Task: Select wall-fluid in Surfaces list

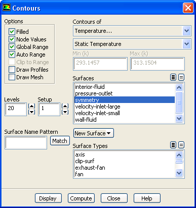Action: coord(125,120)
